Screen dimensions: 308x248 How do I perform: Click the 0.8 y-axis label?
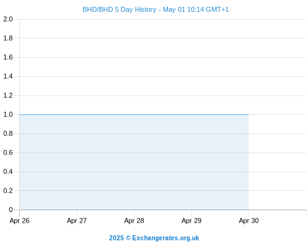coord(8,133)
